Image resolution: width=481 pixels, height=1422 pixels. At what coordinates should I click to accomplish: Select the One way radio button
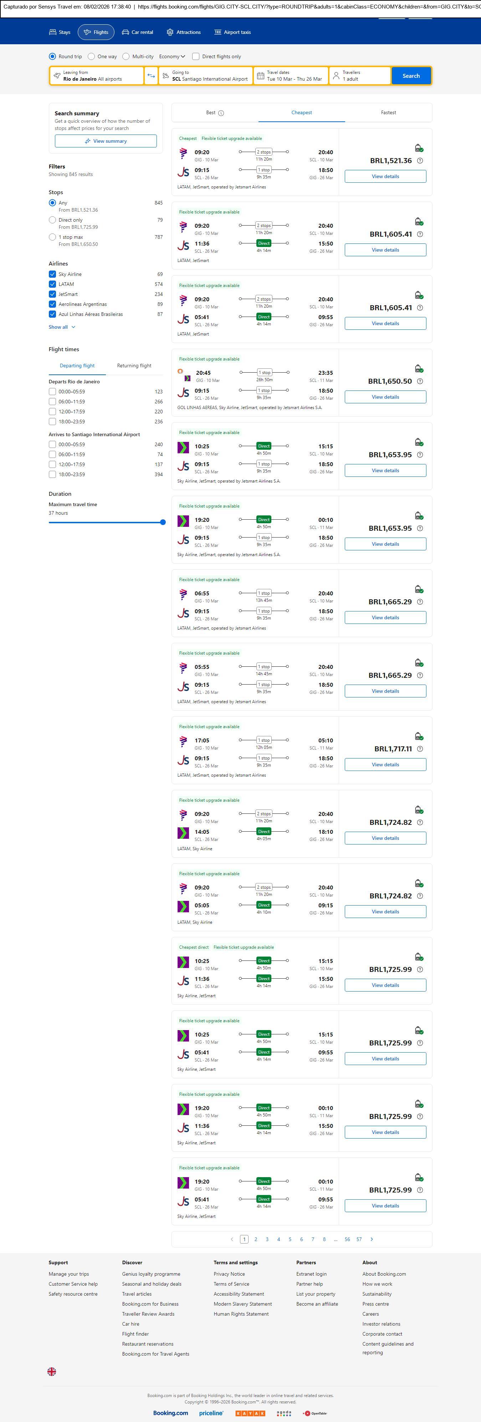(x=92, y=56)
